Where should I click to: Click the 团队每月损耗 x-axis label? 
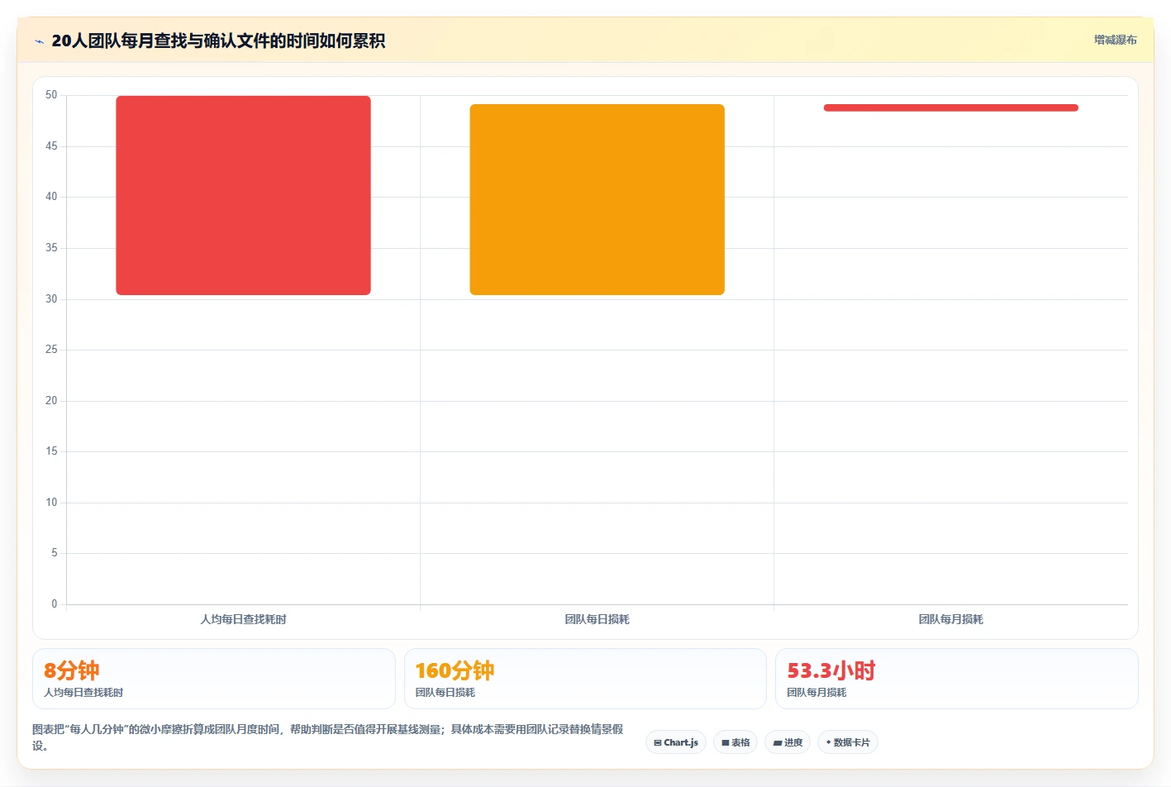950,619
